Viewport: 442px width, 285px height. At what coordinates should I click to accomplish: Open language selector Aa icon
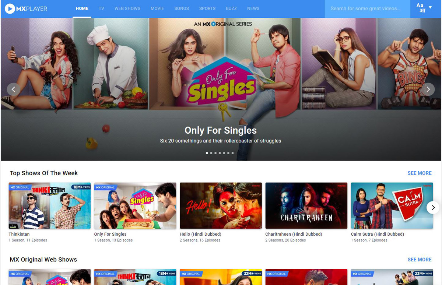pyautogui.click(x=421, y=8)
